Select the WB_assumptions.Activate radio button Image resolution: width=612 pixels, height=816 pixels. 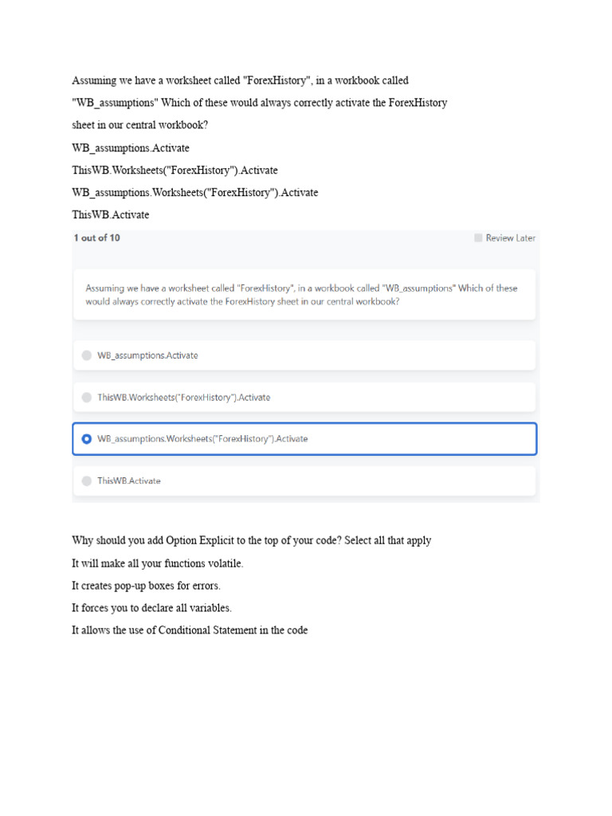pos(87,355)
